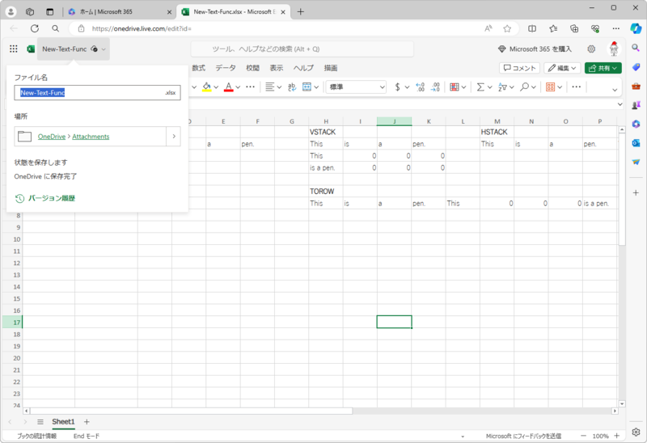Open the settings gear in Excel header
The image size is (647, 443).
(x=591, y=49)
